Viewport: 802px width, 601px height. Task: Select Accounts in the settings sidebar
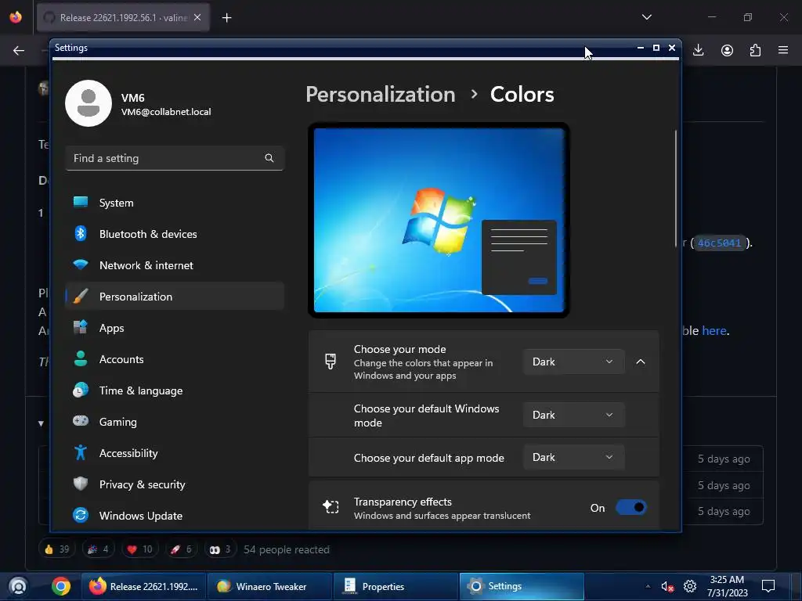click(x=175, y=358)
